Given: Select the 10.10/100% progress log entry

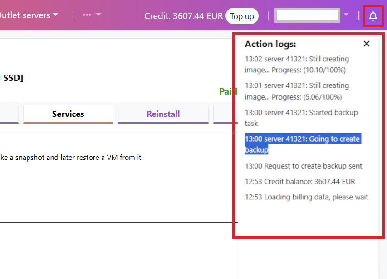Looking at the screenshot, I should coord(297,65).
